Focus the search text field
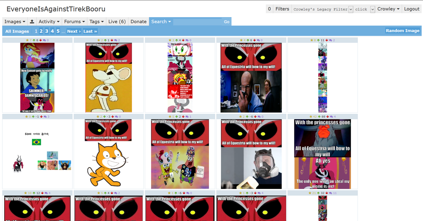423x221 pixels. click(x=197, y=21)
